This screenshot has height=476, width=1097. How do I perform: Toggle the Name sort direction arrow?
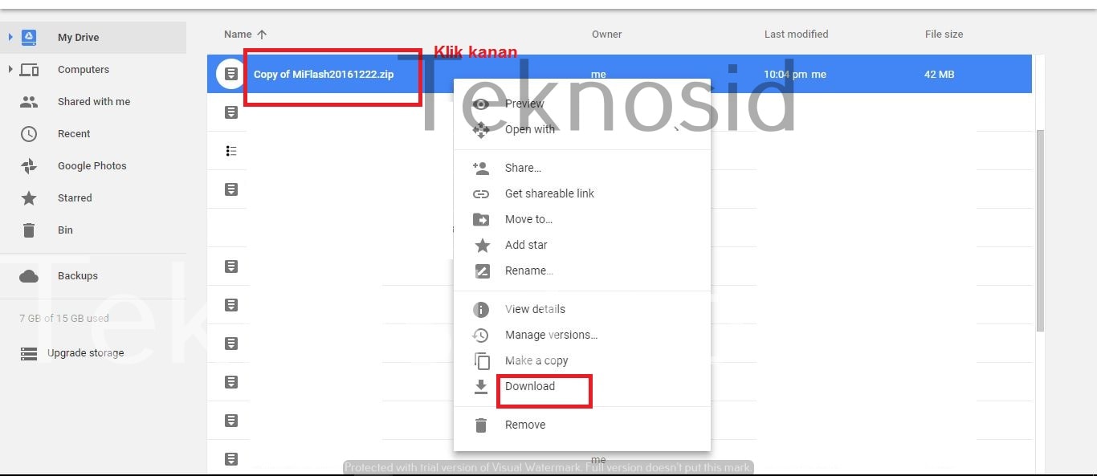(x=261, y=35)
